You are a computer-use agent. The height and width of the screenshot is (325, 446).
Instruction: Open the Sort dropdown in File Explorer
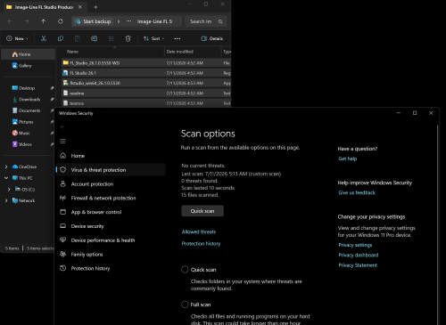click(153, 38)
